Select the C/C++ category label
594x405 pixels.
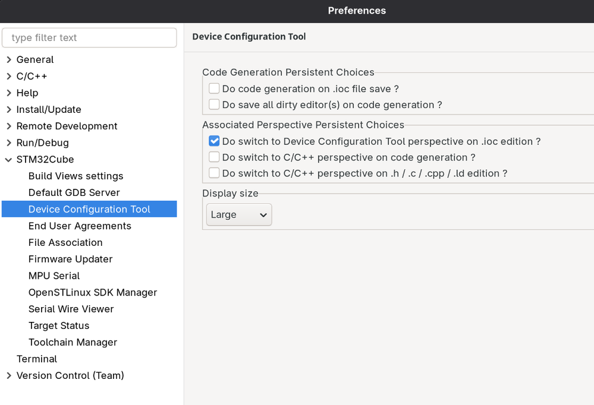pos(32,76)
